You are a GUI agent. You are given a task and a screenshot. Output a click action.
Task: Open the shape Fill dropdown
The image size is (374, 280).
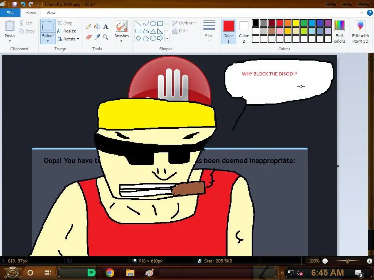[x=180, y=31]
